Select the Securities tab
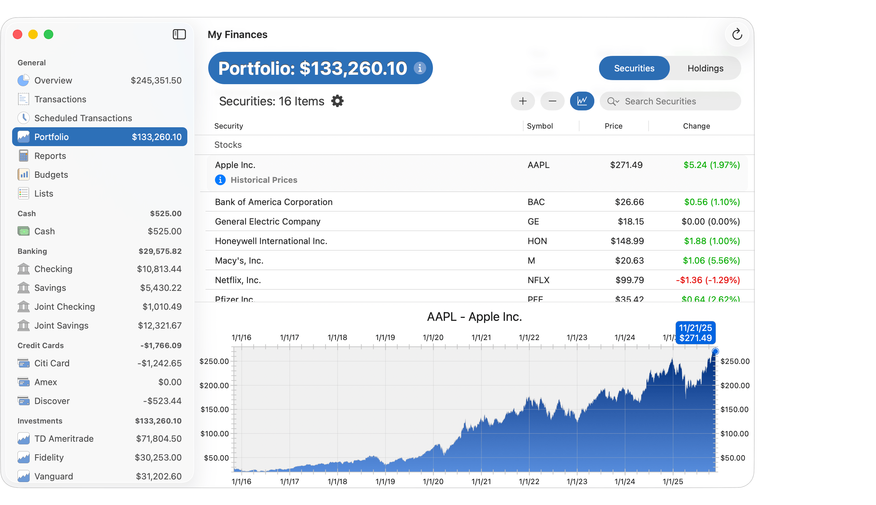The height and width of the screenshot is (505, 876). click(634, 68)
